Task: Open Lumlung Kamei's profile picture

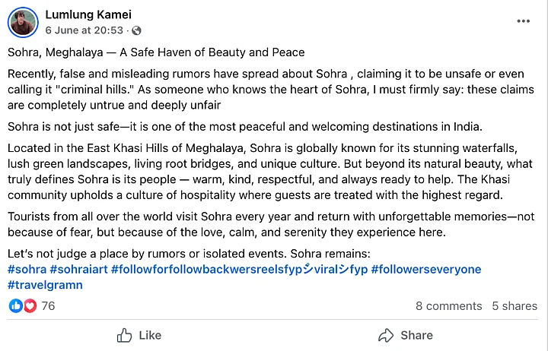Action: pos(23,22)
